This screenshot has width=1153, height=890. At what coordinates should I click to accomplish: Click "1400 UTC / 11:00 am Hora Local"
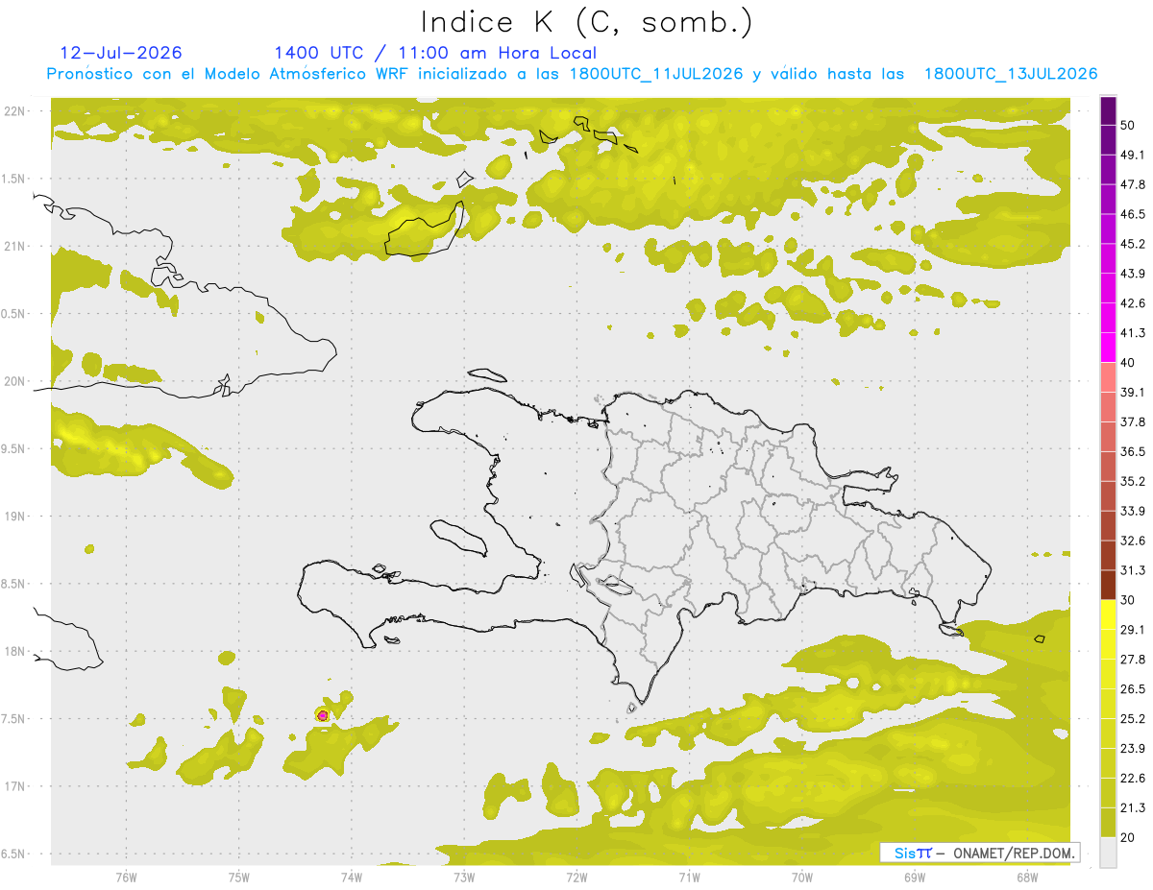(435, 53)
